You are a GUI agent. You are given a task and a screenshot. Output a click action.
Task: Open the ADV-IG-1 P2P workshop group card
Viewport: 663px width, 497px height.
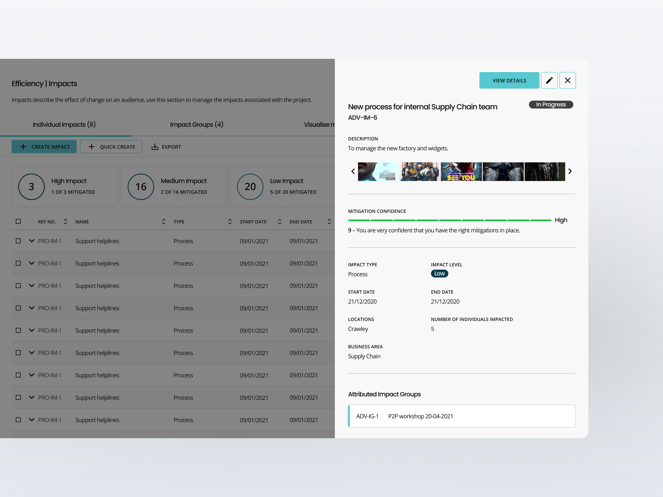pos(461,416)
